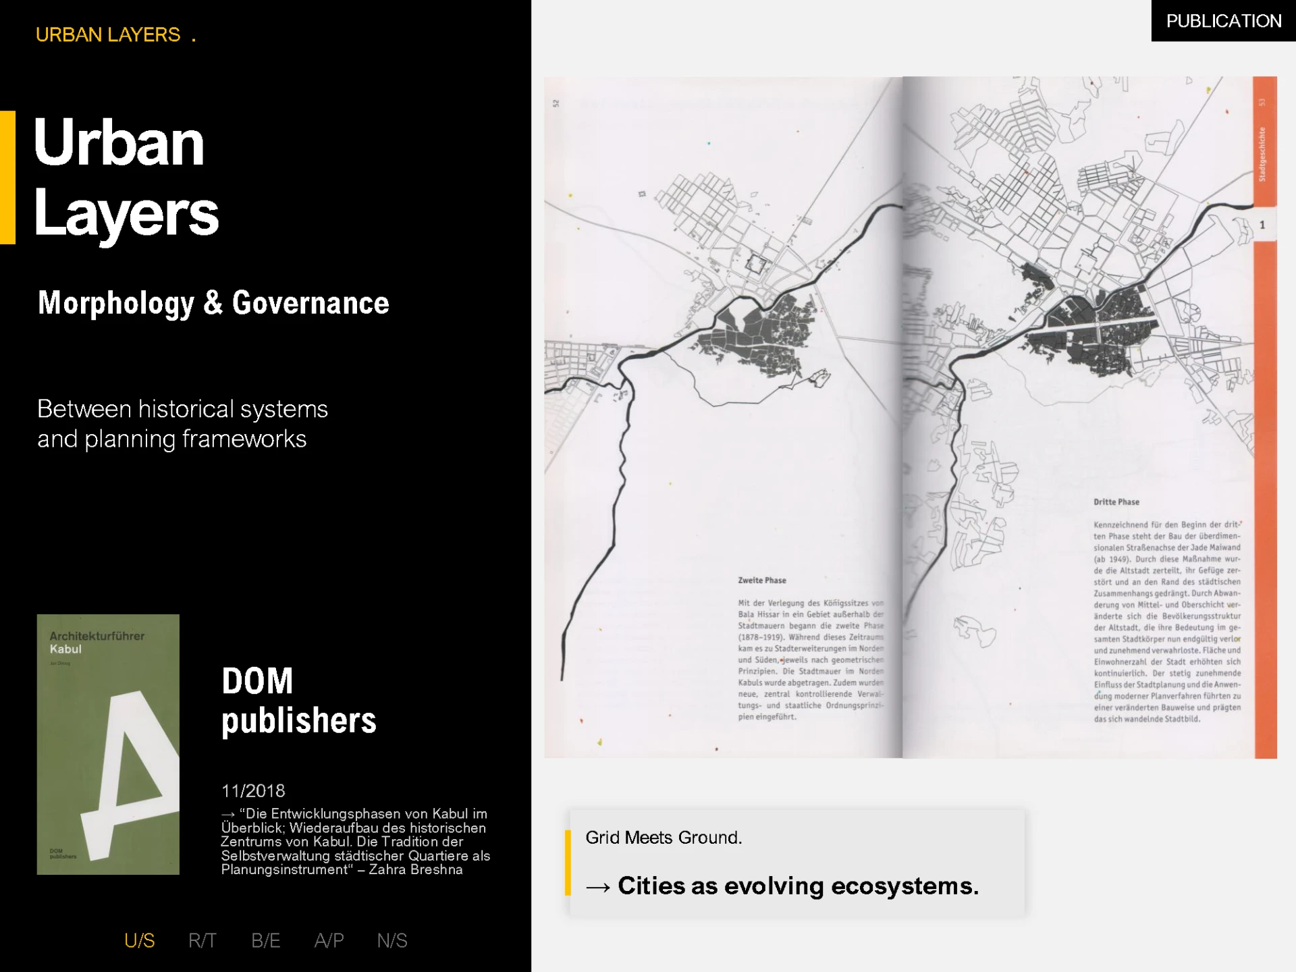Click the PUBLICATION label at top right
This screenshot has height=972, width=1296.
1223,21
